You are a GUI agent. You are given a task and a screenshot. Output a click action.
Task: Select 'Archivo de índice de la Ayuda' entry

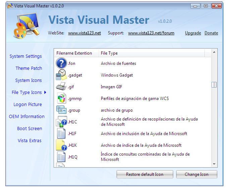pyautogui.click(x=141, y=145)
